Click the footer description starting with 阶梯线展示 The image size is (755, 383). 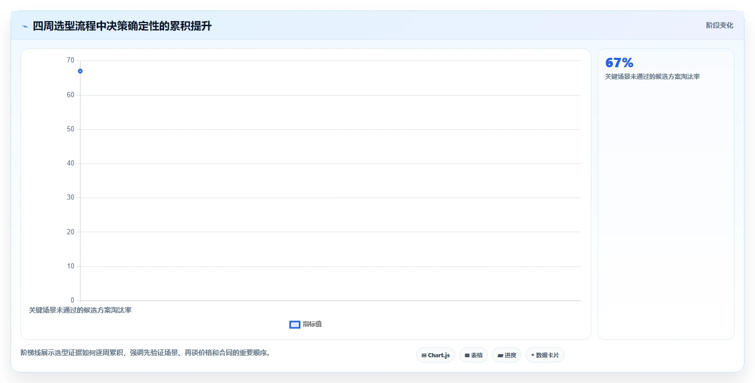[145, 353]
